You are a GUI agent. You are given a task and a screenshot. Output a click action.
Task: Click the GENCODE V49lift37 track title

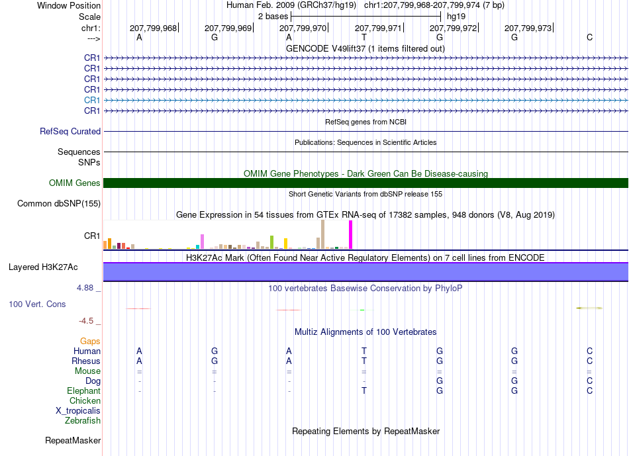pos(365,48)
